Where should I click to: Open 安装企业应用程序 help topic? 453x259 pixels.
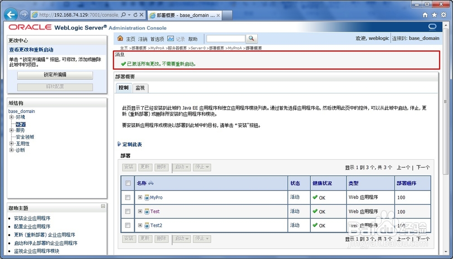pos(32,218)
